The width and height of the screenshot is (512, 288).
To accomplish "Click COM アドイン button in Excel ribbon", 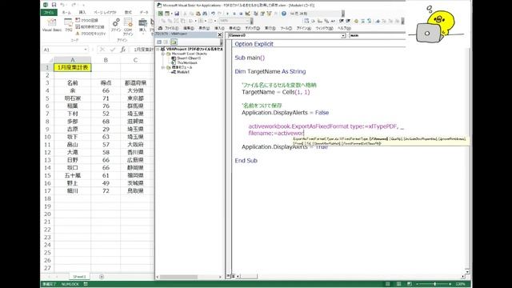I will click(x=128, y=26).
